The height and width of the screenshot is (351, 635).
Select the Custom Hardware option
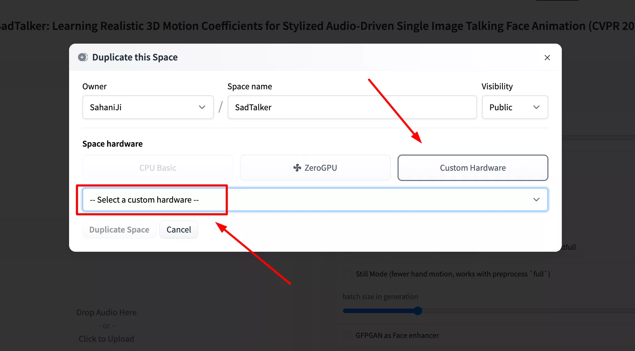[473, 168]
